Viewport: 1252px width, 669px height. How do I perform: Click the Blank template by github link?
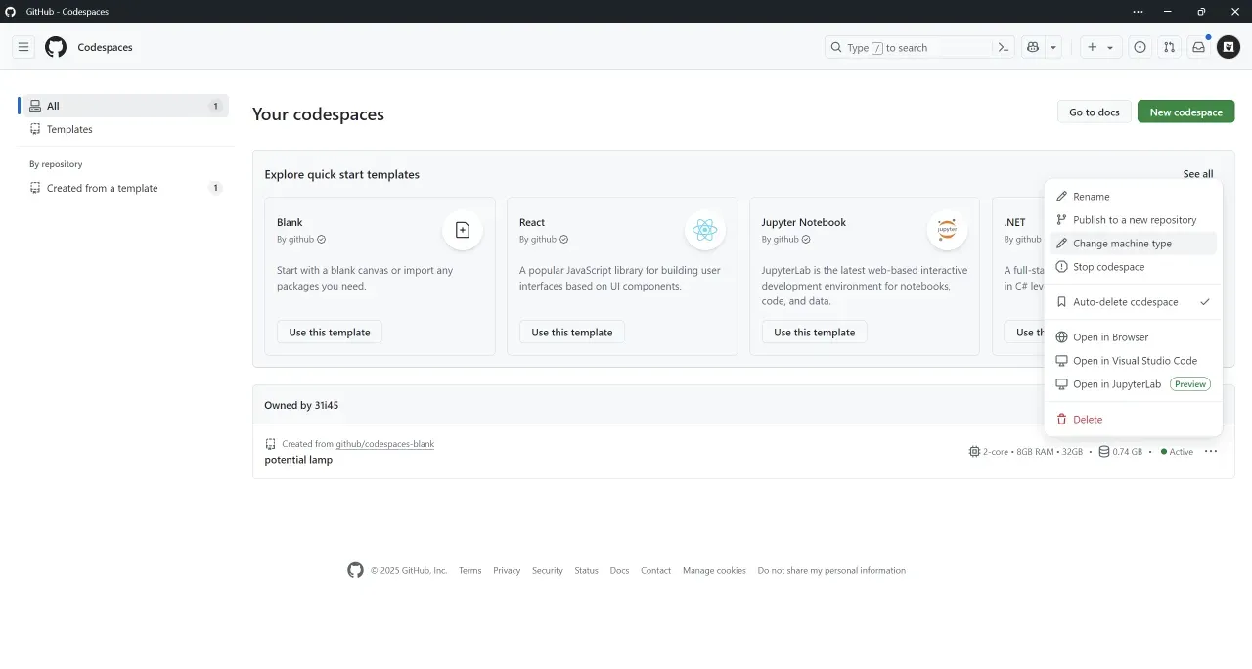tap(301, 240)
